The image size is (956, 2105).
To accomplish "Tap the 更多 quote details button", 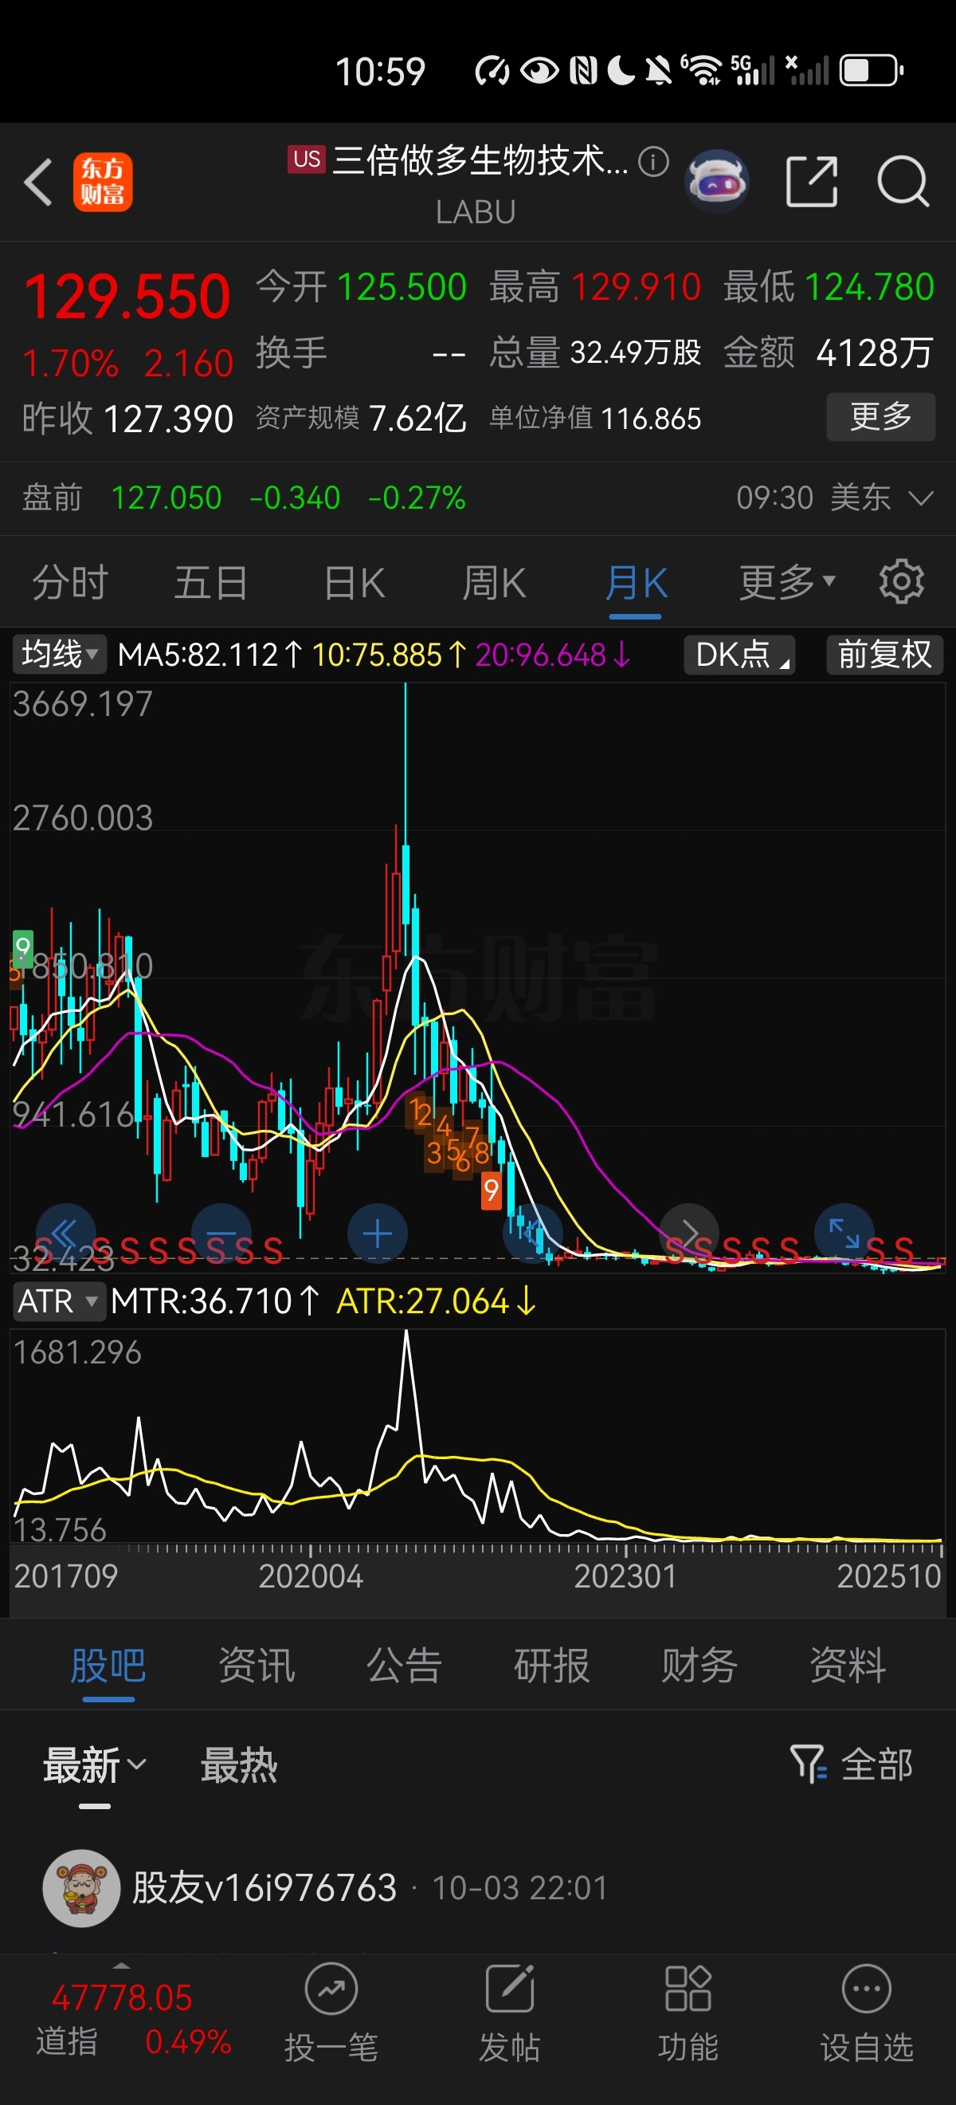I will [881, 417].
